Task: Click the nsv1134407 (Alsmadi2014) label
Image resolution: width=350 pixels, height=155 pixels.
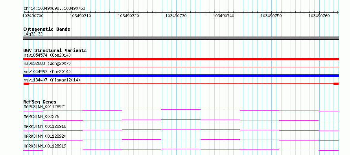Action: (x=52, y=80)
